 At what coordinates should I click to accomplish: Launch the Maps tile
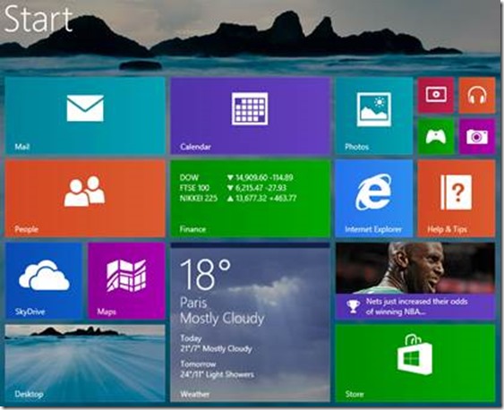[x=126, y=281]
